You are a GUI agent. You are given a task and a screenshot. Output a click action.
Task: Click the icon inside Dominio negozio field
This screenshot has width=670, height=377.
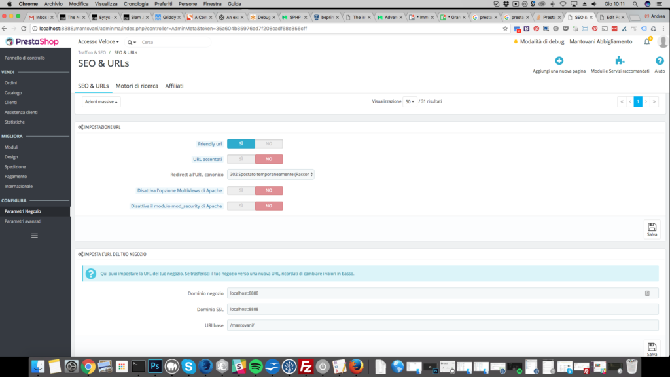click(647, 293)
